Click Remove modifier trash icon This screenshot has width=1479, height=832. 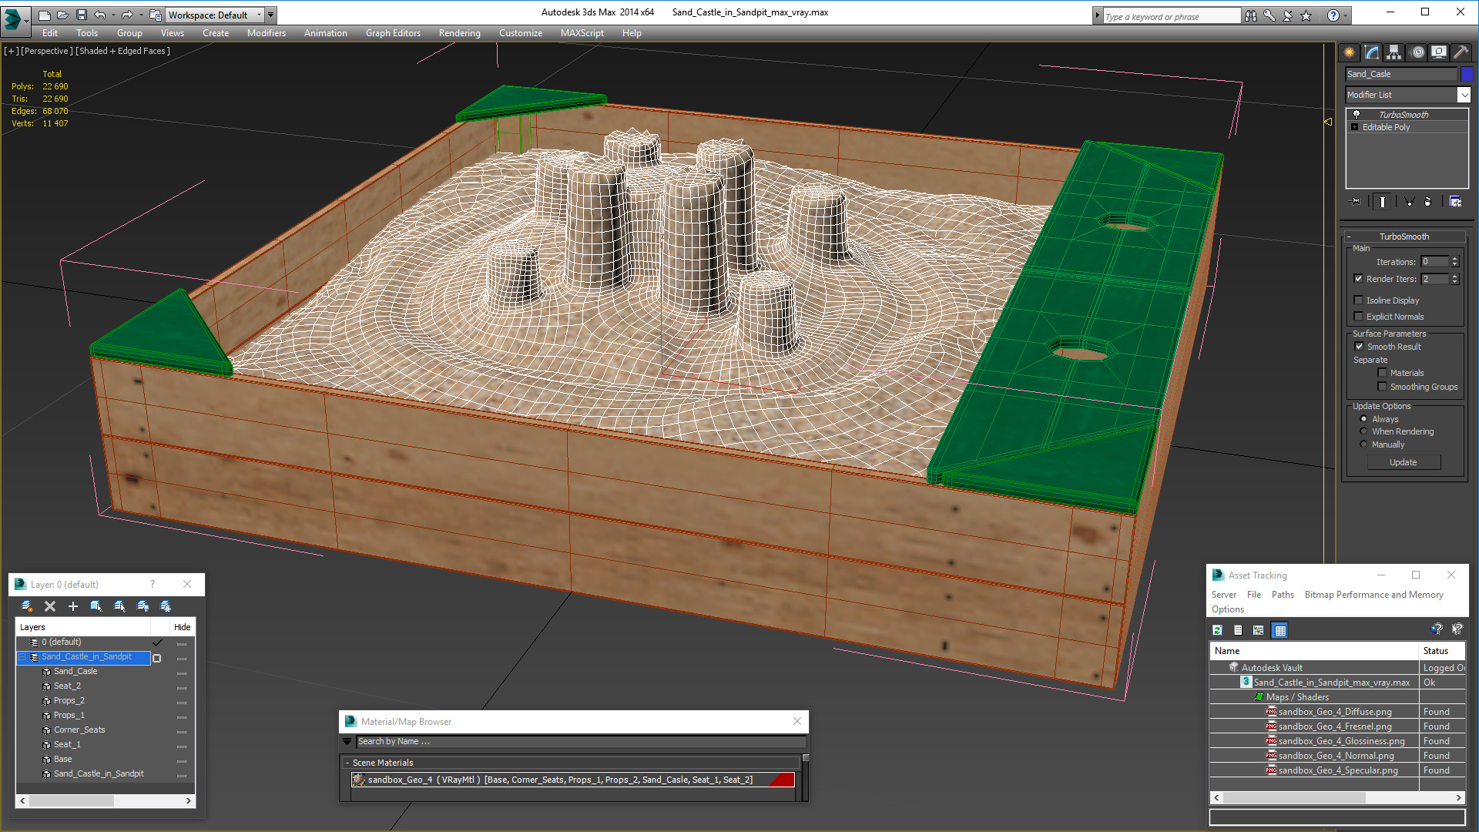1427,202
